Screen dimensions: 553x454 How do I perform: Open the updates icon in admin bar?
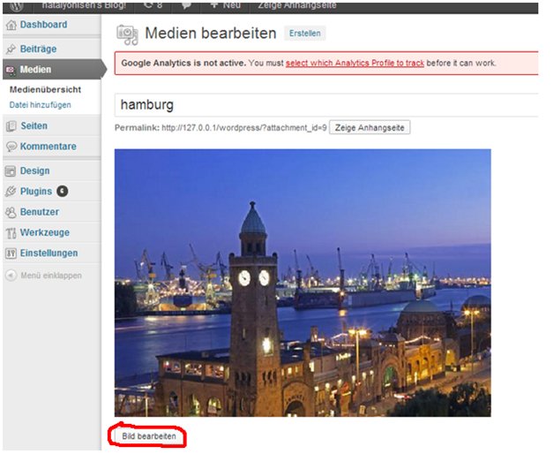[153, 5]
